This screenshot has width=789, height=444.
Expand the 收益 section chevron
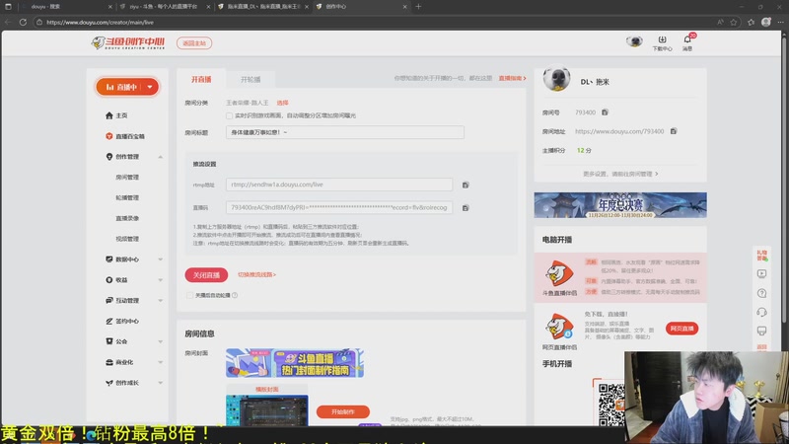pyautogui.click(x=160, y=280)
